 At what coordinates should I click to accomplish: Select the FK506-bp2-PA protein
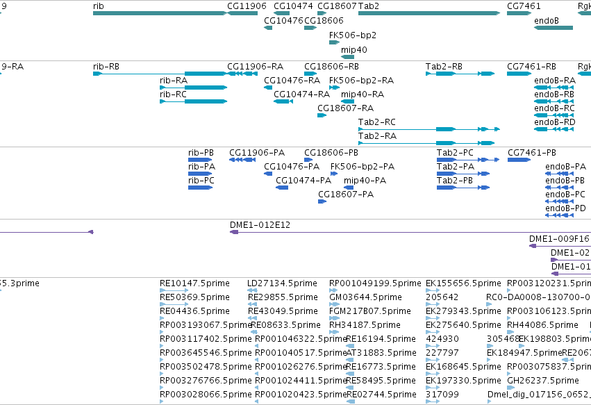coord(334,174)
